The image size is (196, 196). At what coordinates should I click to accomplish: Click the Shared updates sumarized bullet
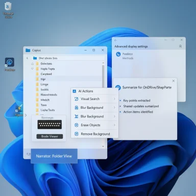point(141,106)
